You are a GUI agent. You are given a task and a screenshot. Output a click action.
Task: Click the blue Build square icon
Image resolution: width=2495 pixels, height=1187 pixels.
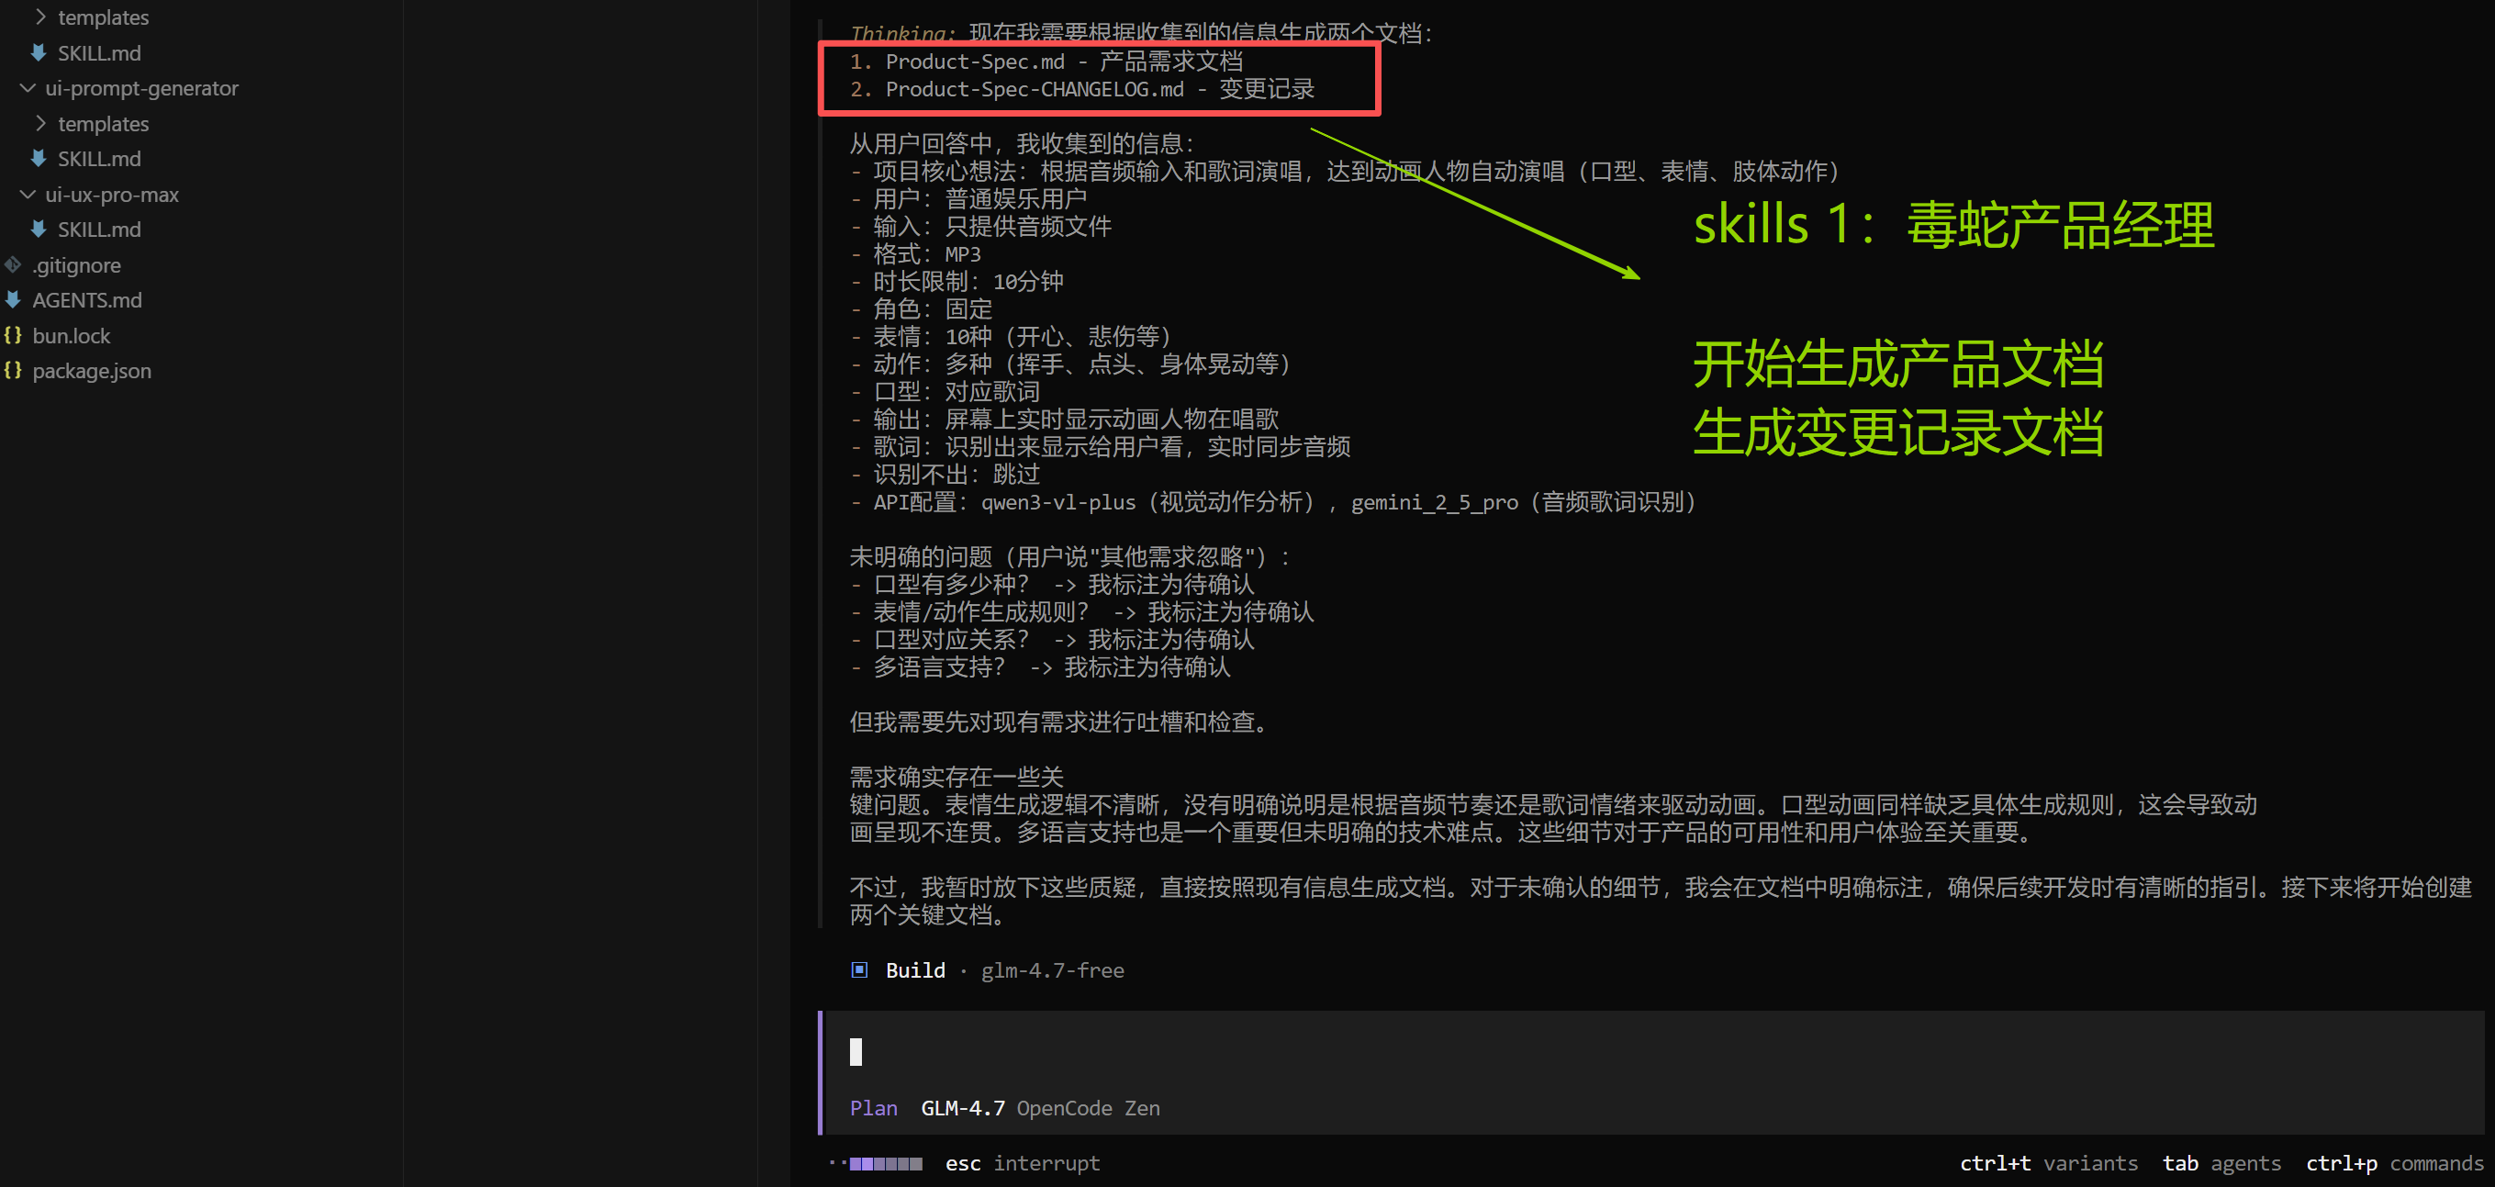click(x=859, y=970)
